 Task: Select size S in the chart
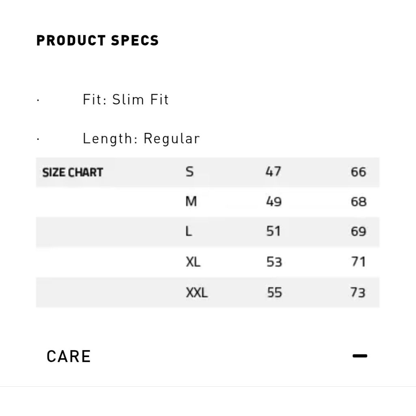(x=189, y=171)
